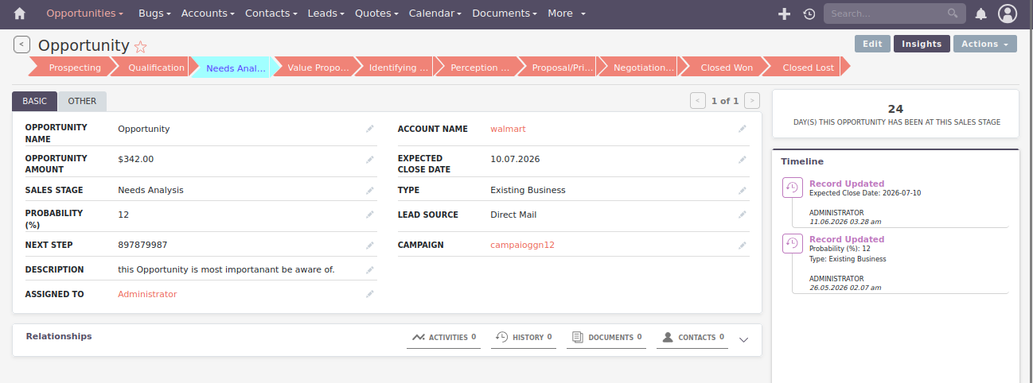The height and width of the screenshot is (383, 1033).
Task: Select Closed Lost sales stage
Action: tap(807, 68)
